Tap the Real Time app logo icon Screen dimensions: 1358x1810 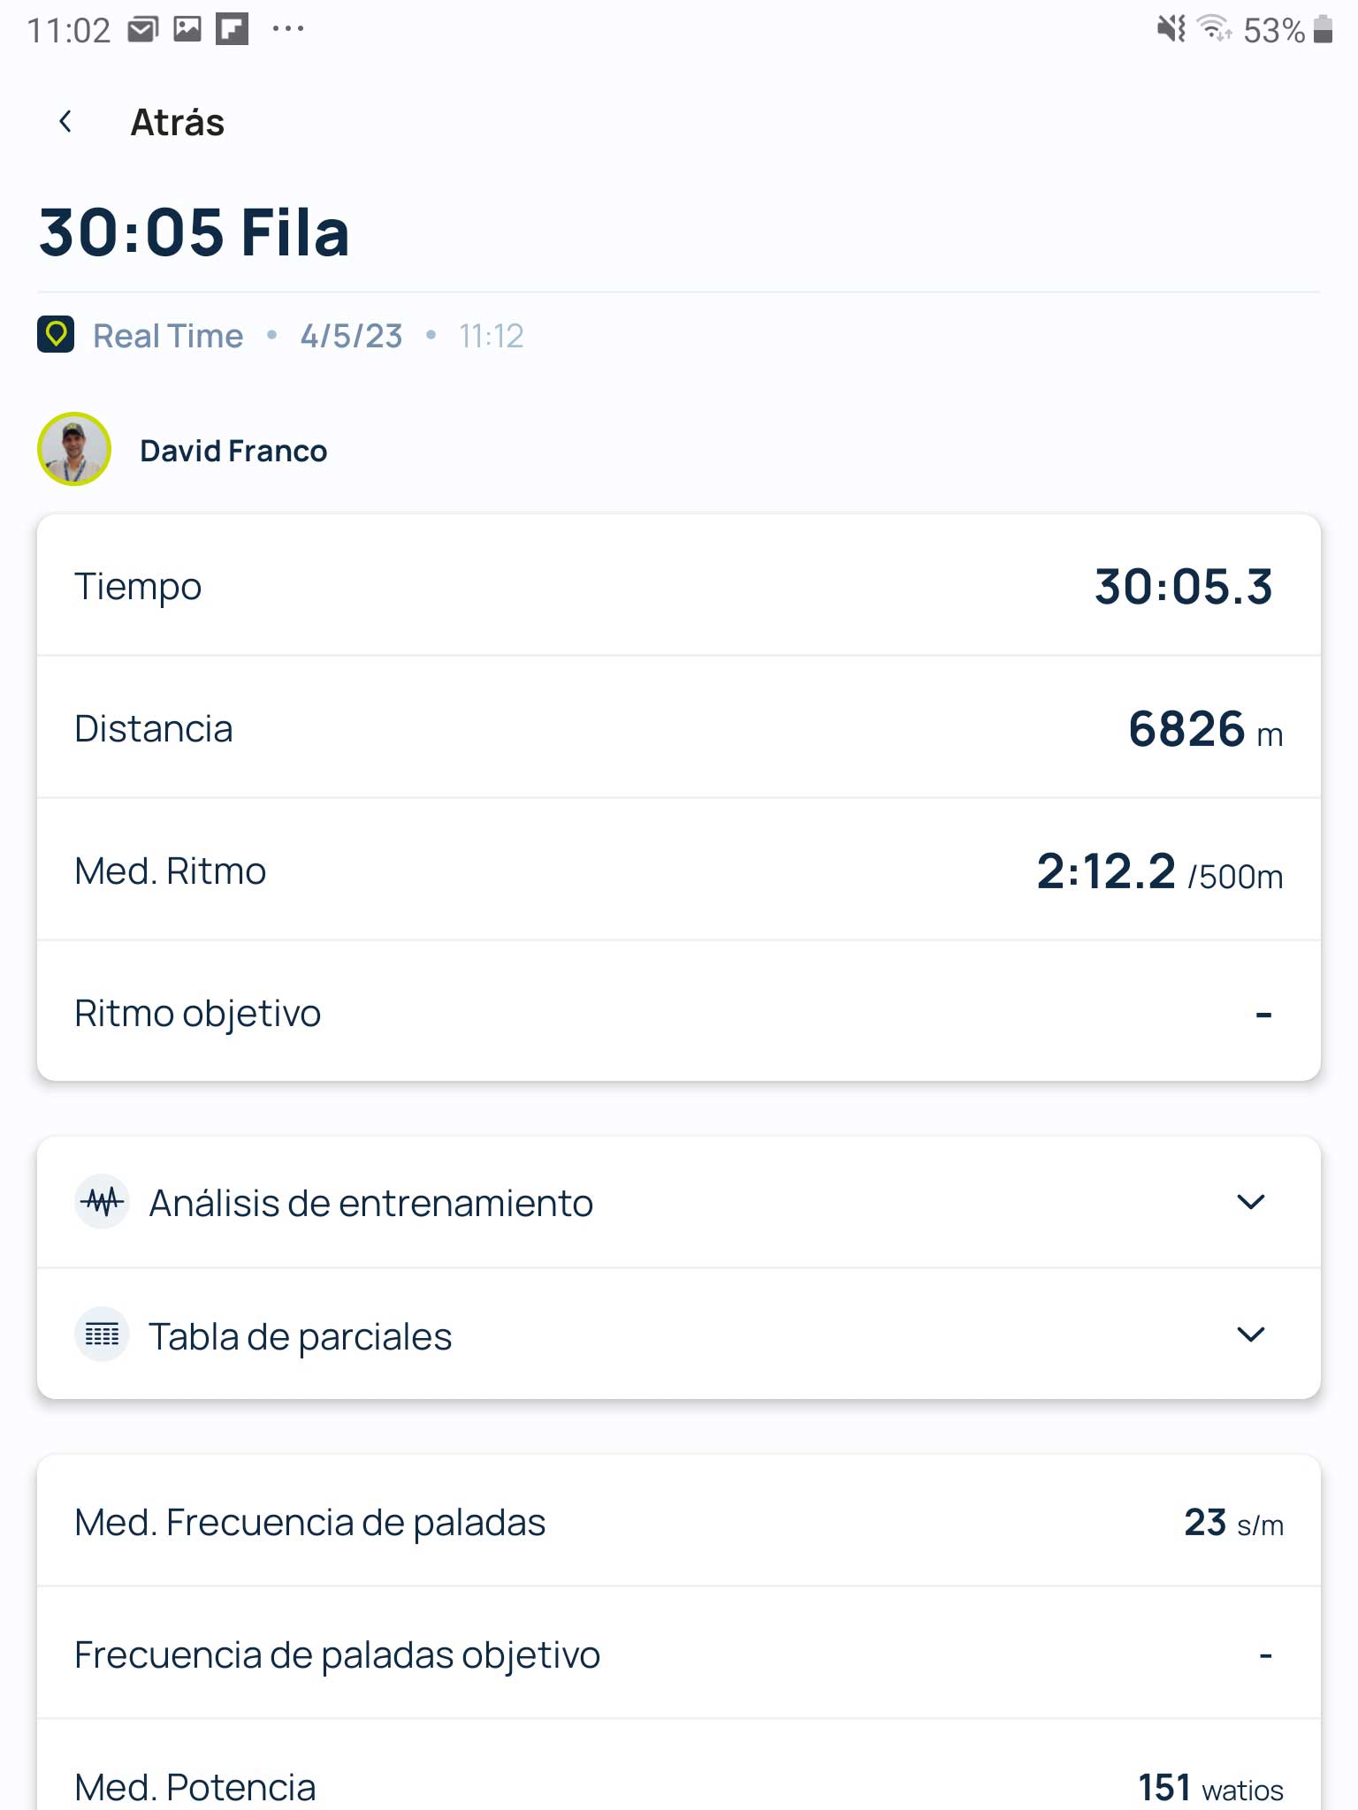56,335
